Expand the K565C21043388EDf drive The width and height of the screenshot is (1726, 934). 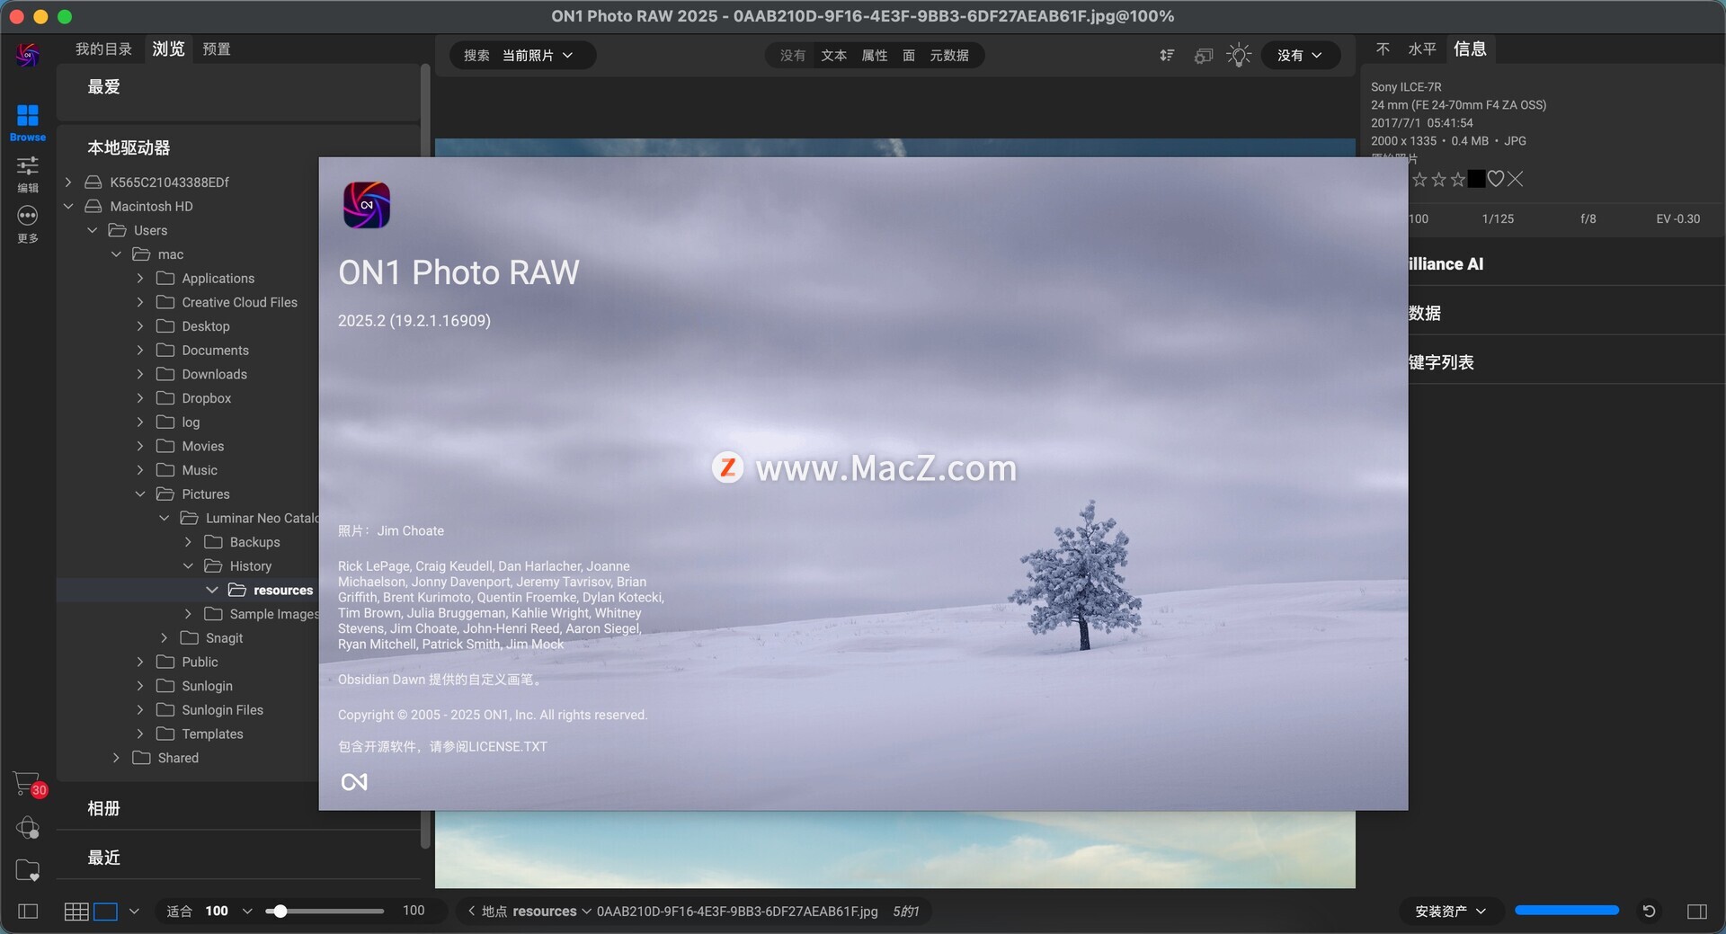coord(68,182)
